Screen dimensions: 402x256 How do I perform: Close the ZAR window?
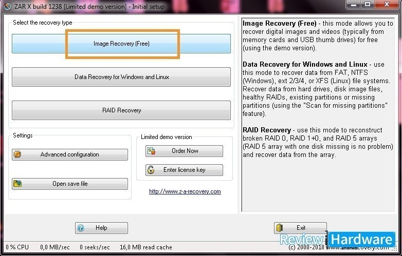[387, 4]
